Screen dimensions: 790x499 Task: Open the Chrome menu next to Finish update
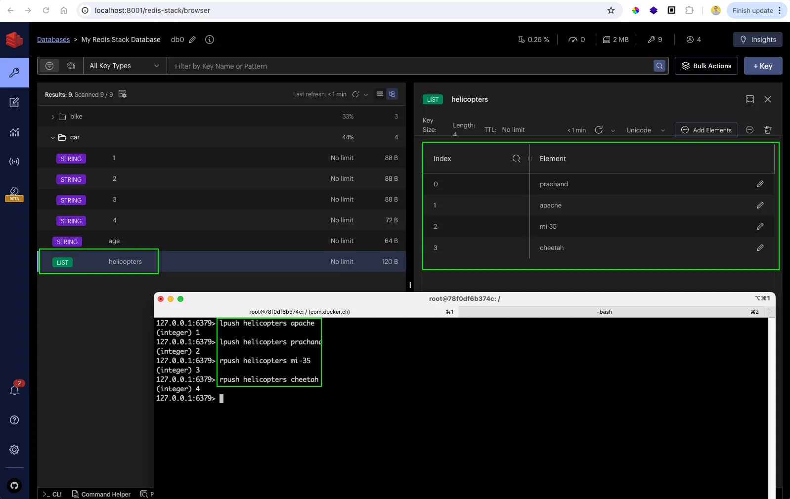[x=780, y=10]
